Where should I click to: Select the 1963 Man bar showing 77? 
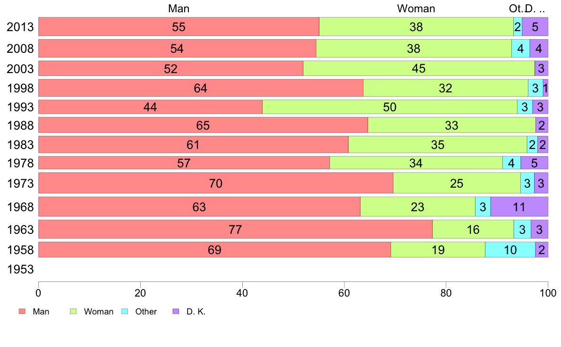[x=235, y=229]
